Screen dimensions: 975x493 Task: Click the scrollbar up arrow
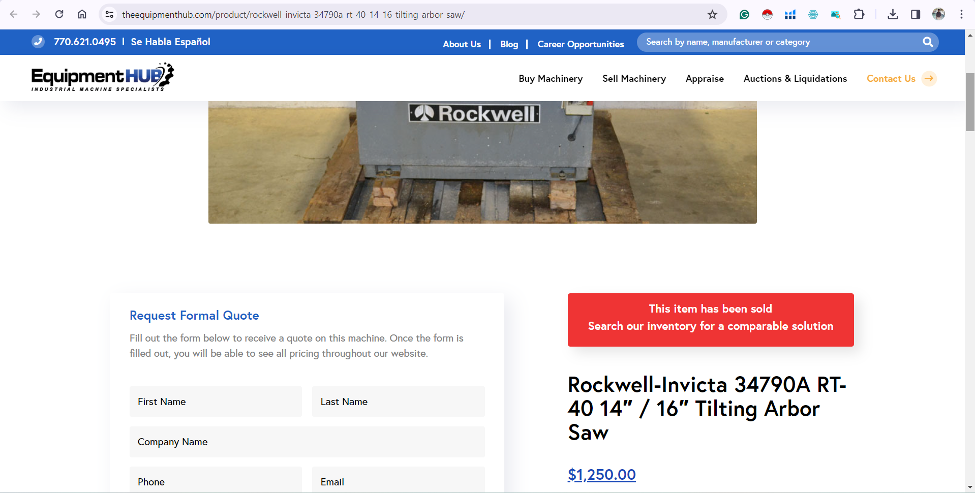(x=970, y=35)
